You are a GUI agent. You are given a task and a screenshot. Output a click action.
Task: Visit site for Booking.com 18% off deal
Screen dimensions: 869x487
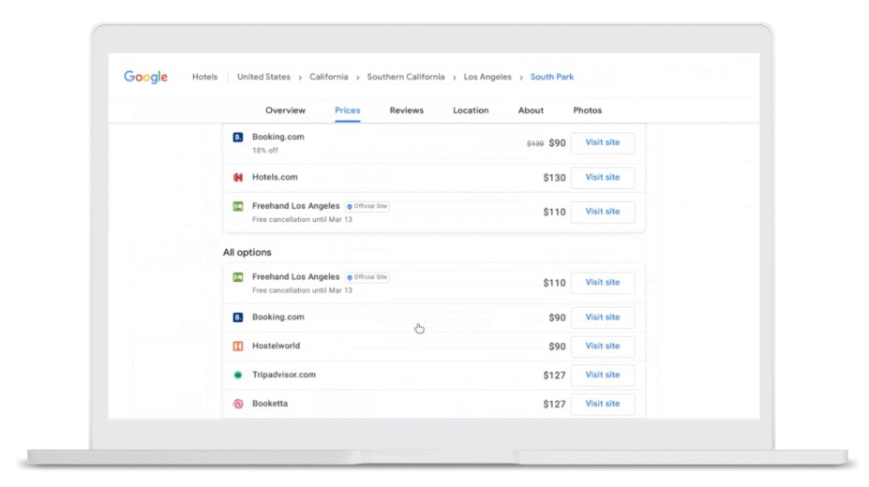603,142
